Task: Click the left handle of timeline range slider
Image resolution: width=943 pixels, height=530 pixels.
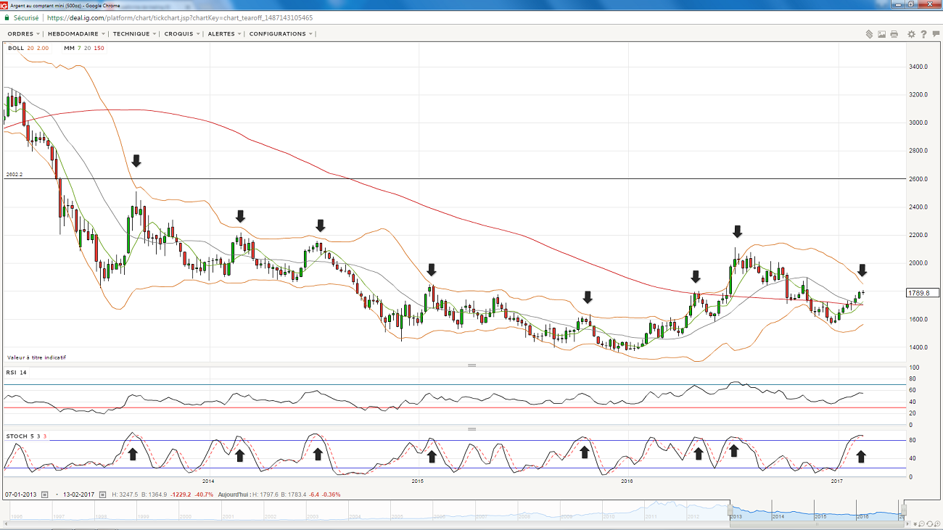Action: [x=730, y=511]
